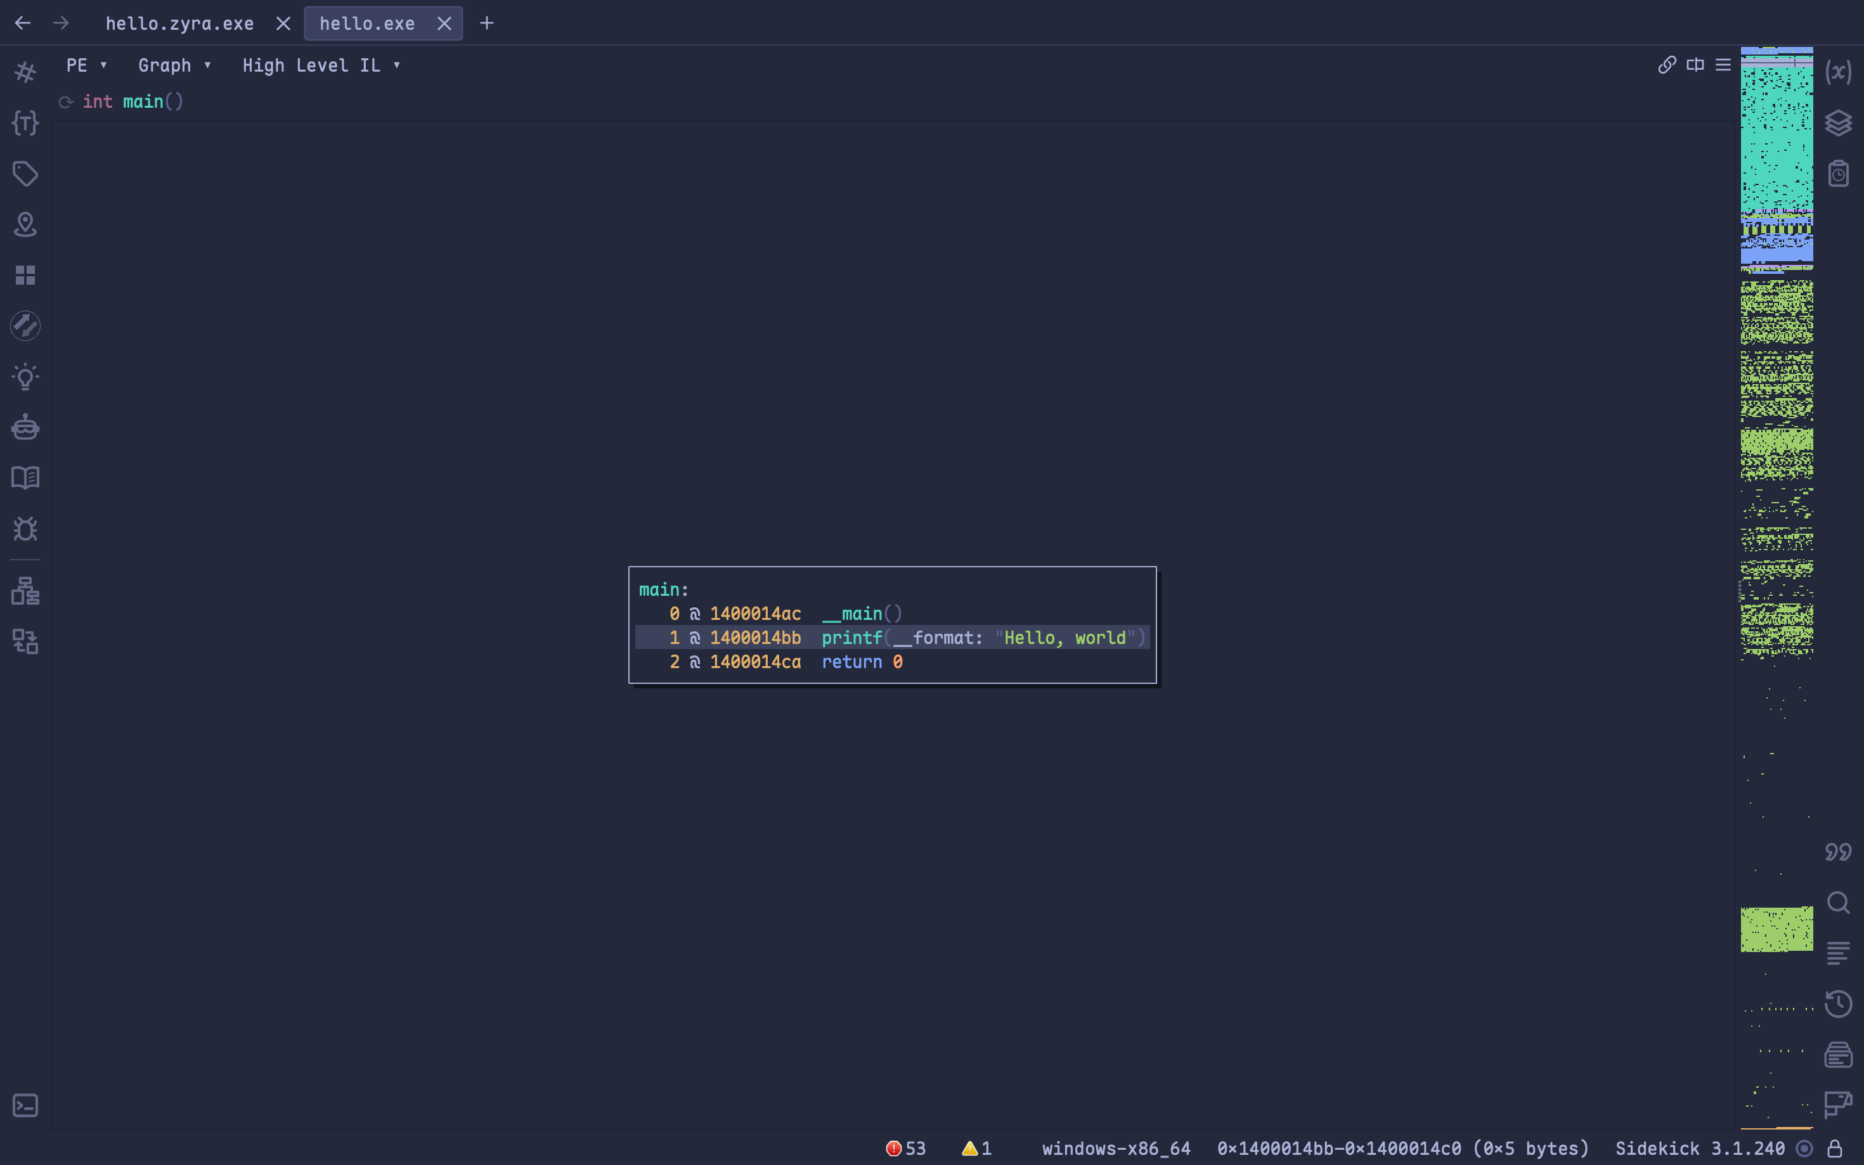
Task: Open the Debugger bug icon
Action: tap(25, 529)
